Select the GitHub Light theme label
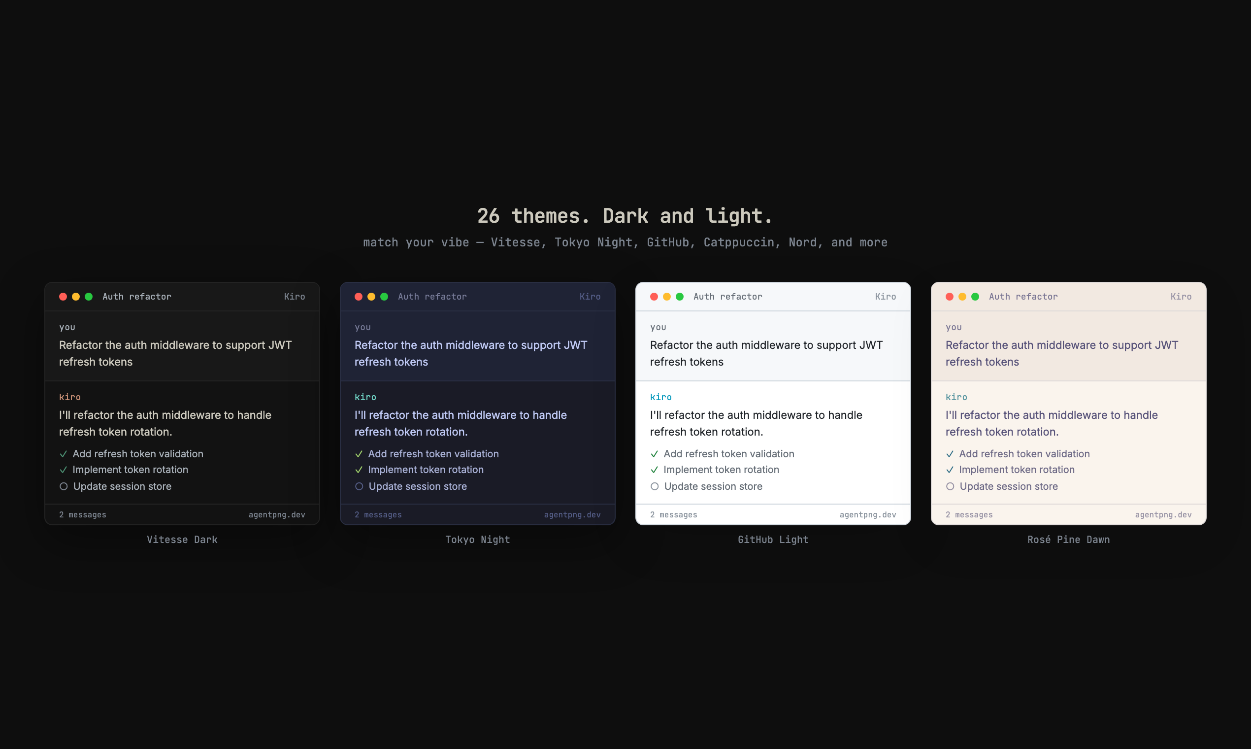The height and width of the screenshot is (749, 1251). point(773,539)
